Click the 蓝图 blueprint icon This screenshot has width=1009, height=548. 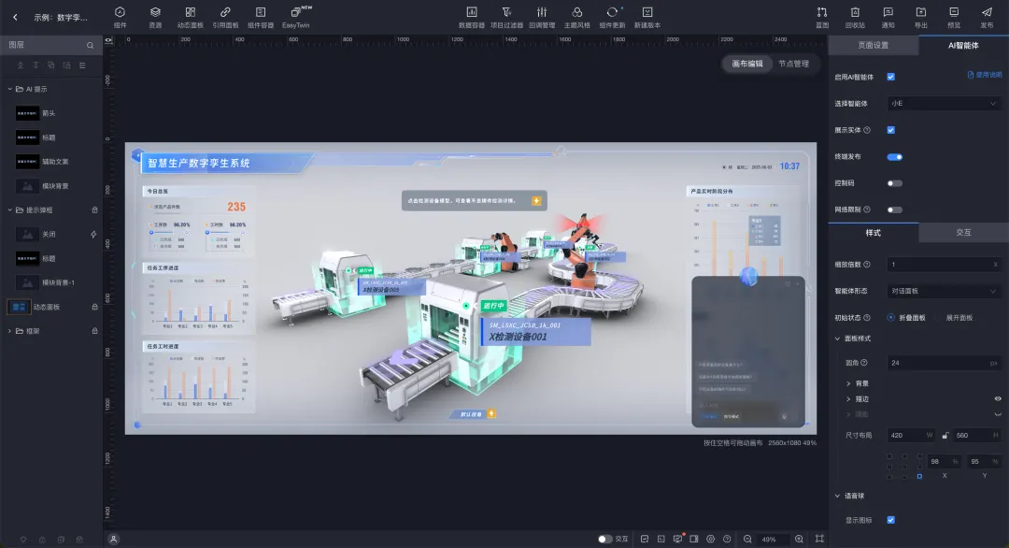click(x=822, y=16)
